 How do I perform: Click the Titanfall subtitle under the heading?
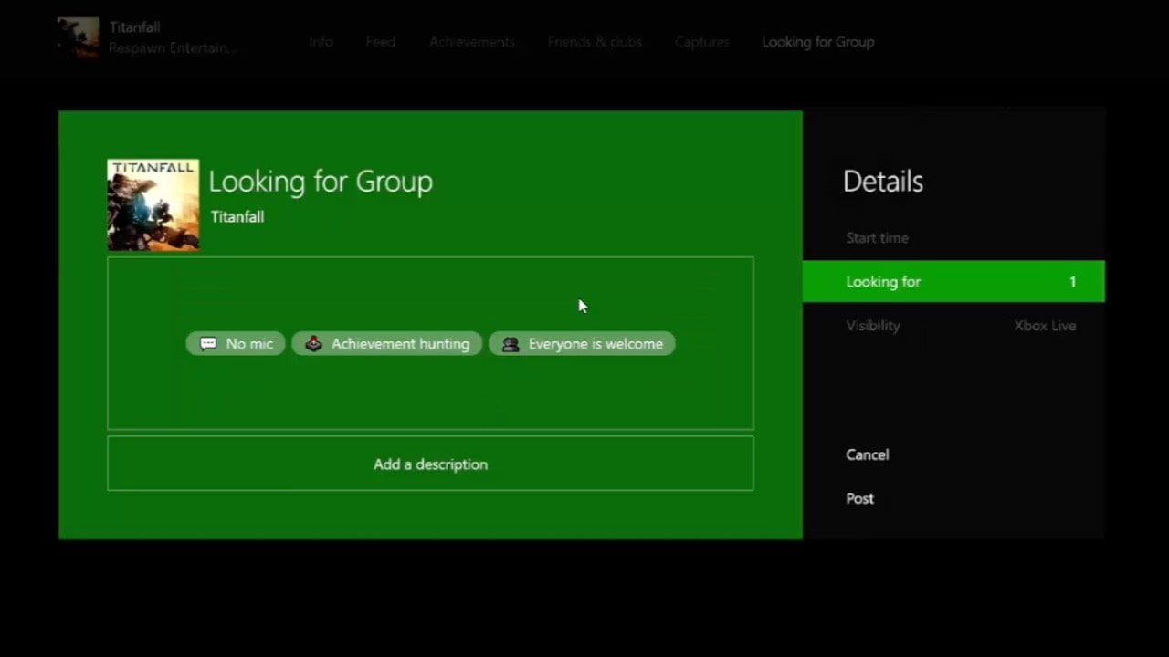coord(237,217)
